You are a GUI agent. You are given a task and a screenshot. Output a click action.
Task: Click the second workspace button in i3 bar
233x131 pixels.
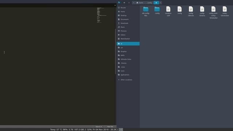pyautogui.click(x=121, y=130)
